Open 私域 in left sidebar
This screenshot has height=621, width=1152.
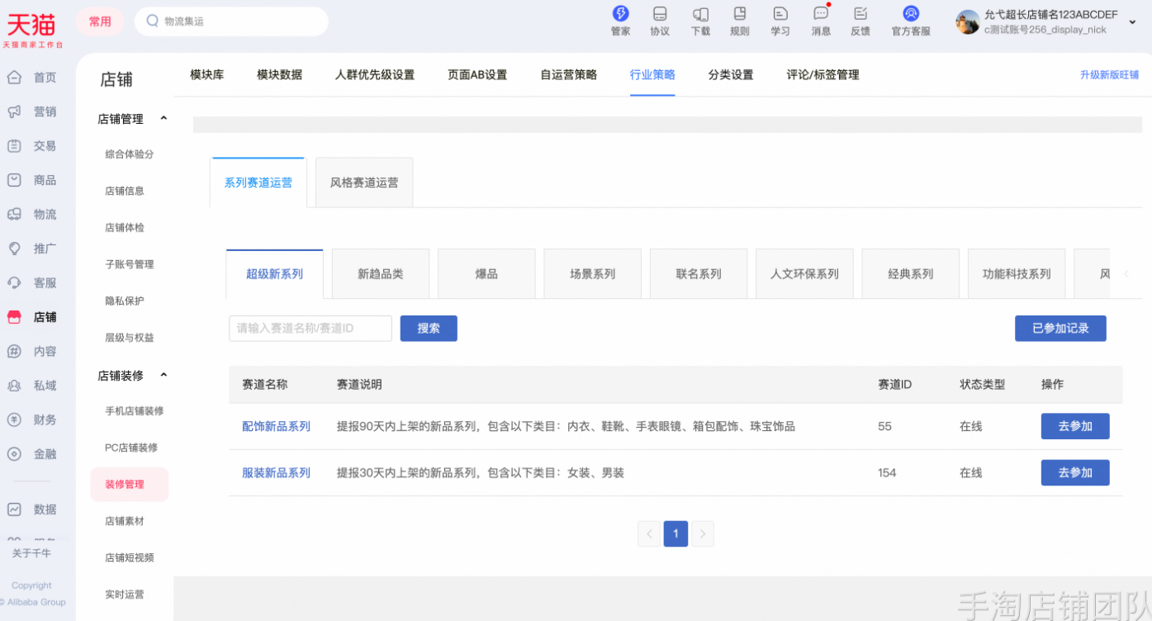tap(32, 386)
